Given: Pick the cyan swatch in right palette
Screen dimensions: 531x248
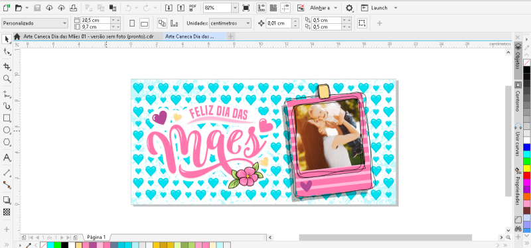Looking at the screenshot, I should 526,155.
